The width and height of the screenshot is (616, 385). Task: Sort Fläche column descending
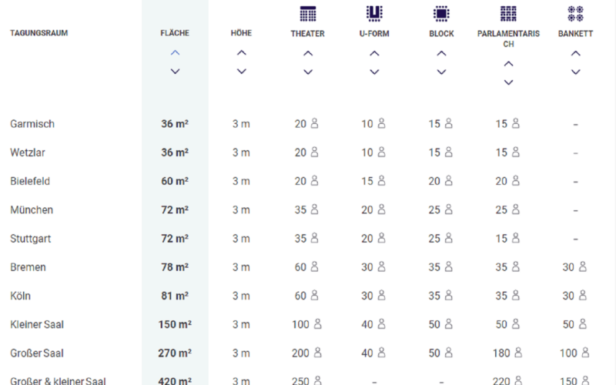(176, 72)
